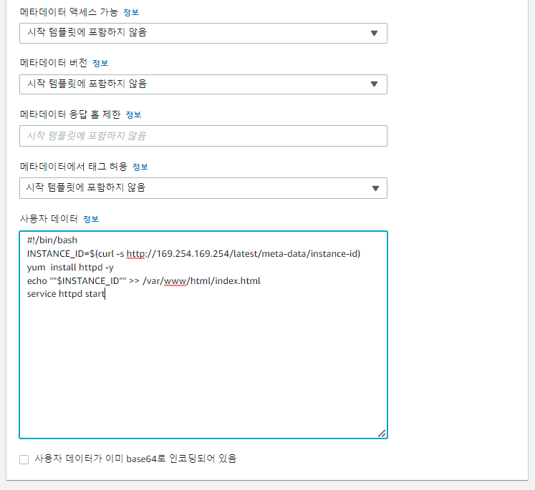This screenshot has height=490, width=535.
Task: Click the echo $INSTANCE_ID line in user data
Action: tap(144, 281)
